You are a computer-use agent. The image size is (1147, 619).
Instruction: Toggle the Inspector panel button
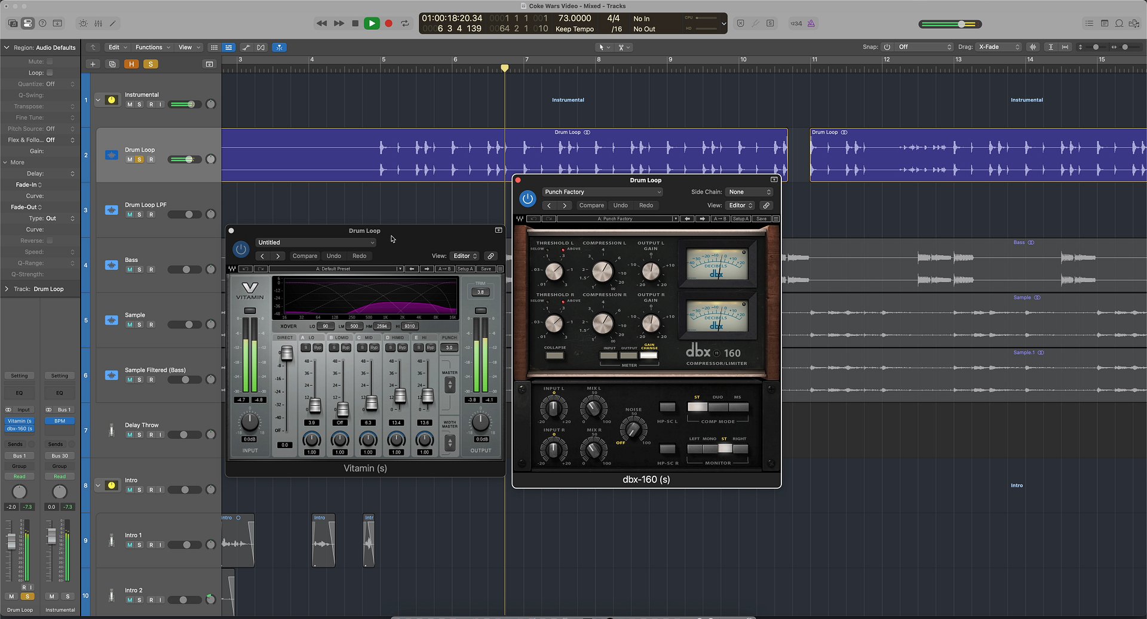(x=27, y=23)
